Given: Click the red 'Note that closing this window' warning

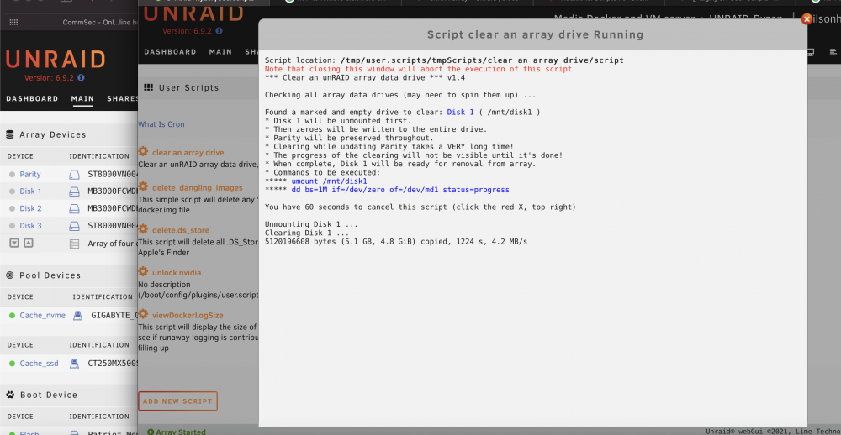Looking at the screenshot, I should (x=418, y=69).
